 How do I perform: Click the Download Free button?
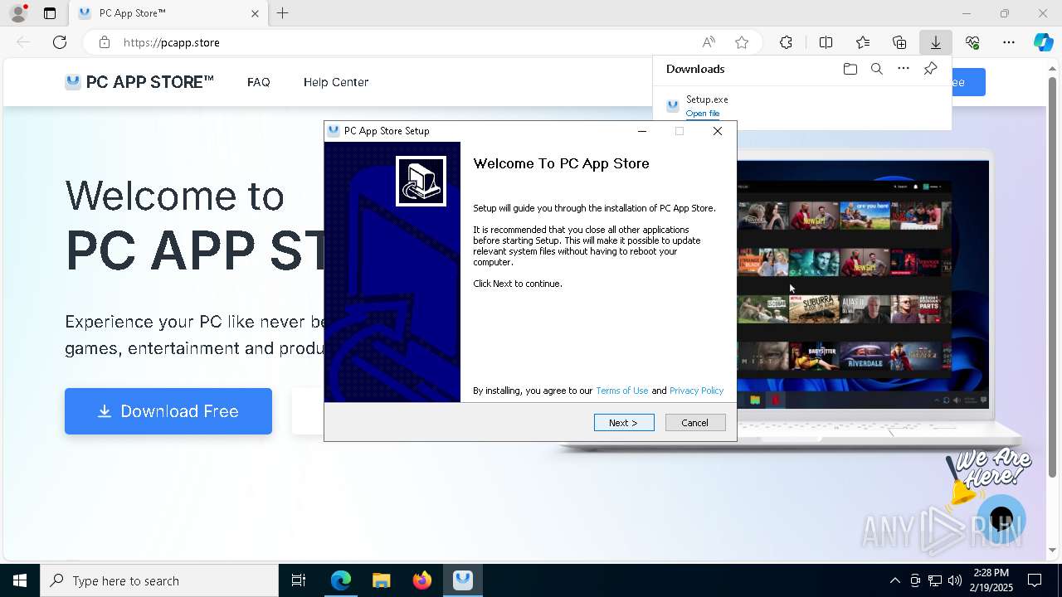pos(168,411)
